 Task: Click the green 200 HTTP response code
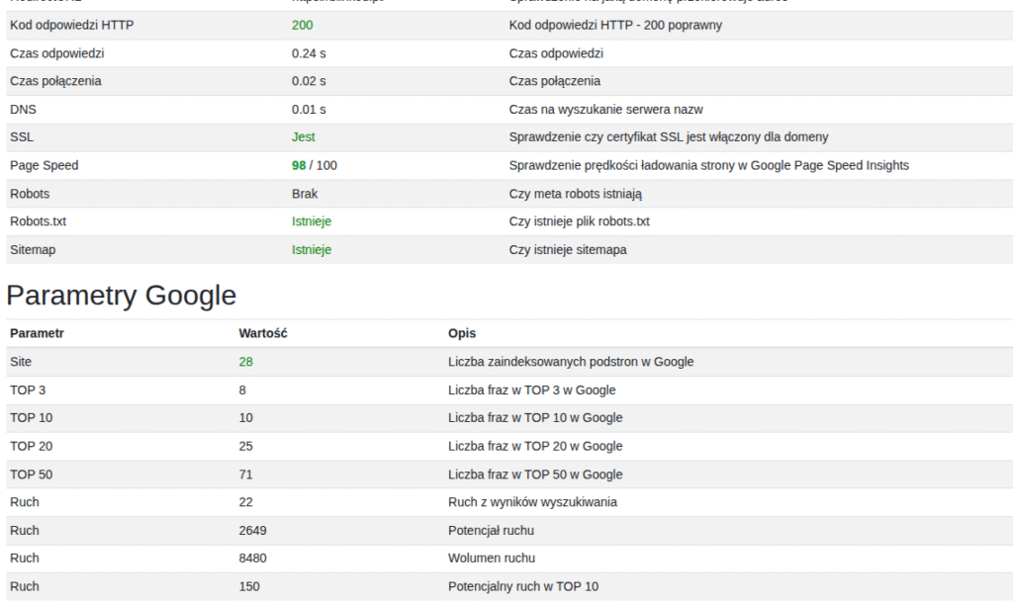[x=302, y=25]
